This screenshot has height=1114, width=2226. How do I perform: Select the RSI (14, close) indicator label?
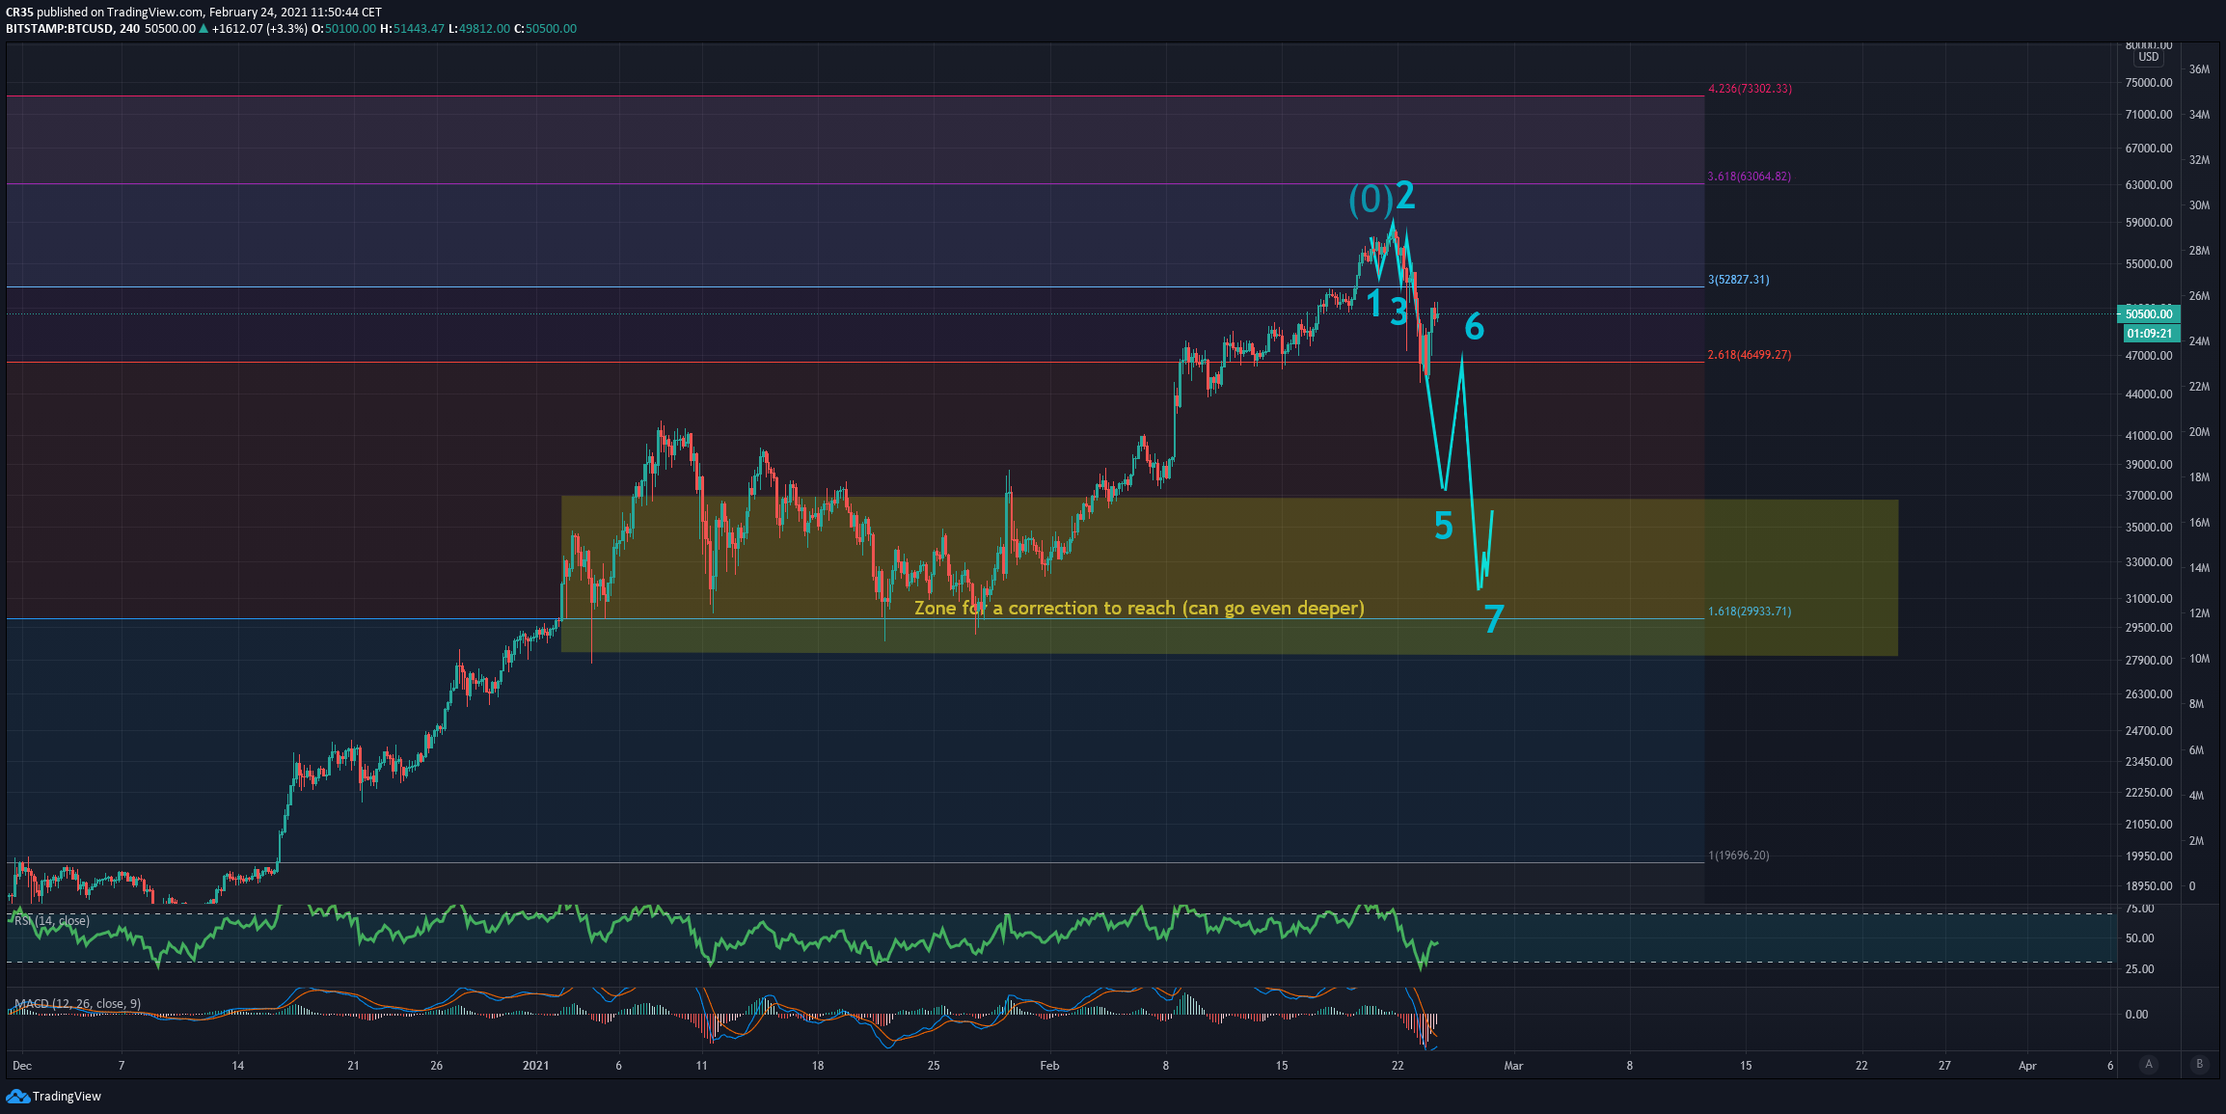pyautogui.click(x=52, y=921)
